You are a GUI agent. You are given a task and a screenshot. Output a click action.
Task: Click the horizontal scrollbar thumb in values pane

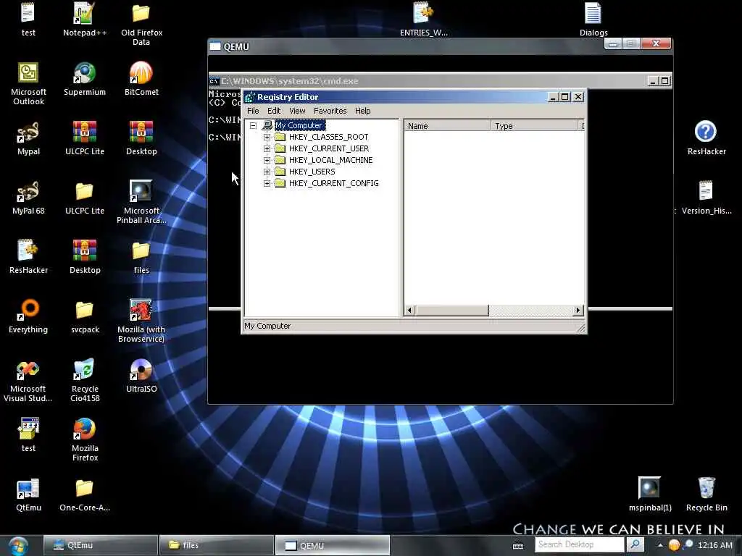tap(452, 310)
